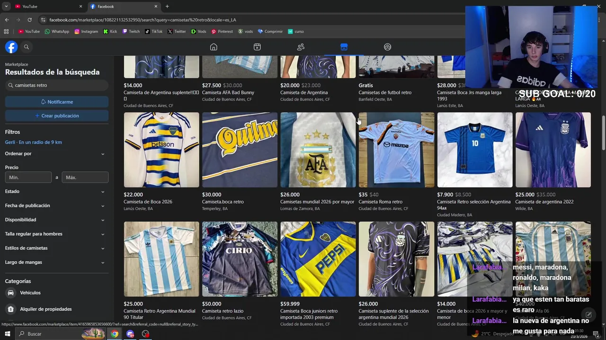Open a new browser tab

[167, 6]
